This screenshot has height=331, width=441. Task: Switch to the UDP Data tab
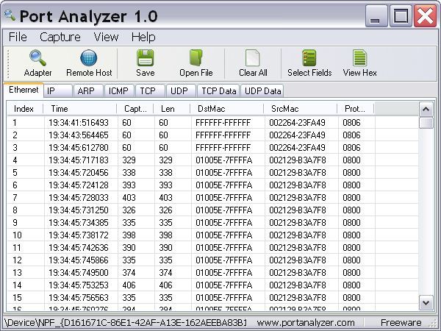262,91
